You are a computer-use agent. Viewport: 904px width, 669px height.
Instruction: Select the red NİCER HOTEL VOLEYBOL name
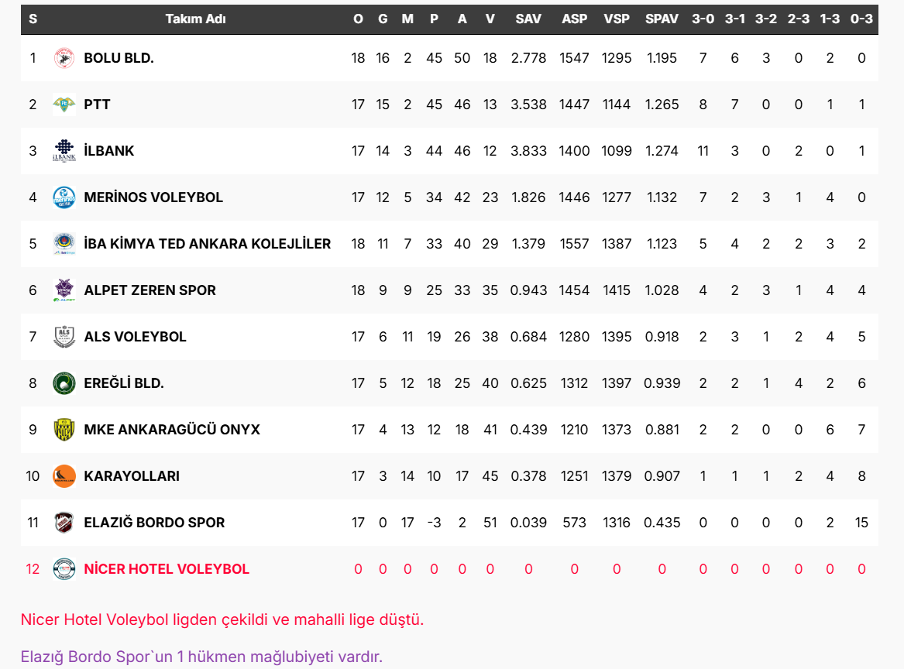tap(167, 569)
